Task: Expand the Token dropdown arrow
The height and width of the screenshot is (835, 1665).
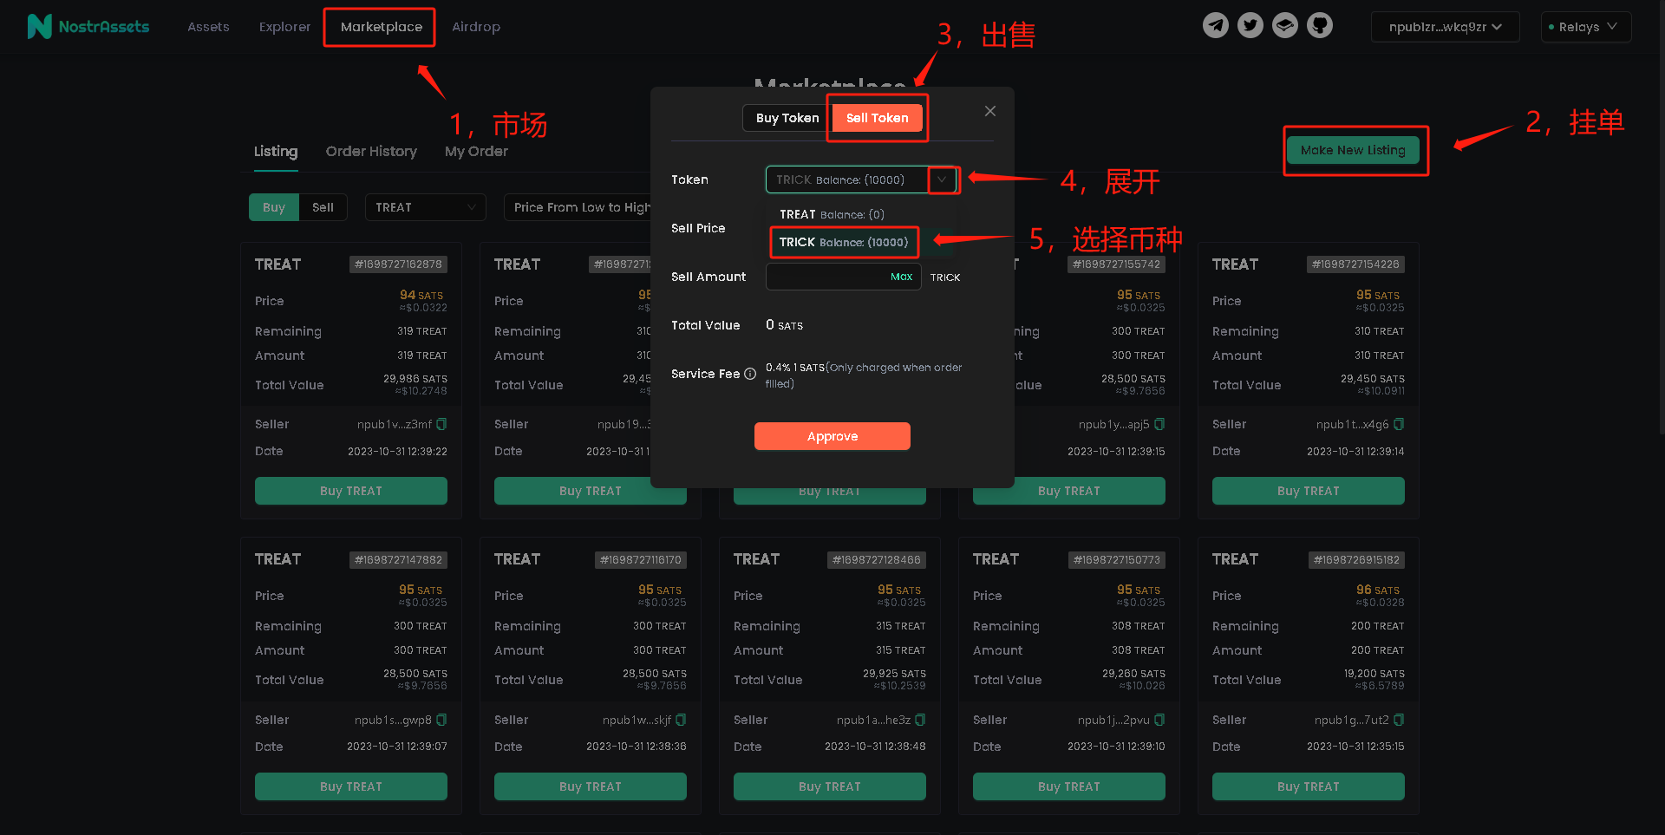Action: [942, 179]
